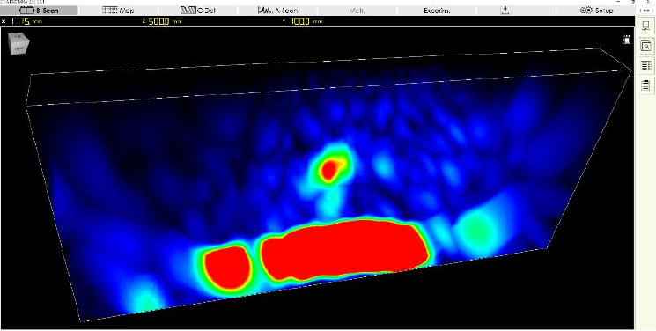
Task: Click the 3D orientation cube
Action: (x=19, y=43)
